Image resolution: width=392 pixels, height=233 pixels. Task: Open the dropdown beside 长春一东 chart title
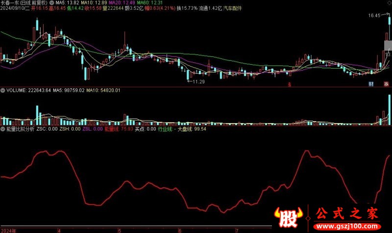tap(52, 3)
